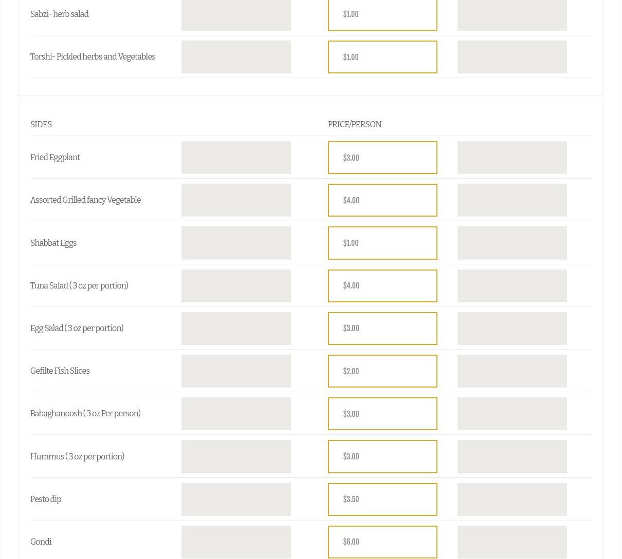This screenshot has width=622, height=559.
Task: Click gray field between Babaghanoosh label and price
Action: pyautogui.click(x=236, y=414)
